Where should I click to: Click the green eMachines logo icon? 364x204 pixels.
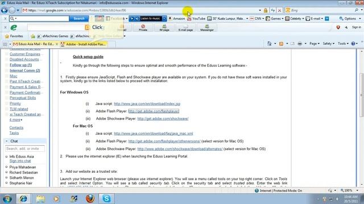coord(14,28)
